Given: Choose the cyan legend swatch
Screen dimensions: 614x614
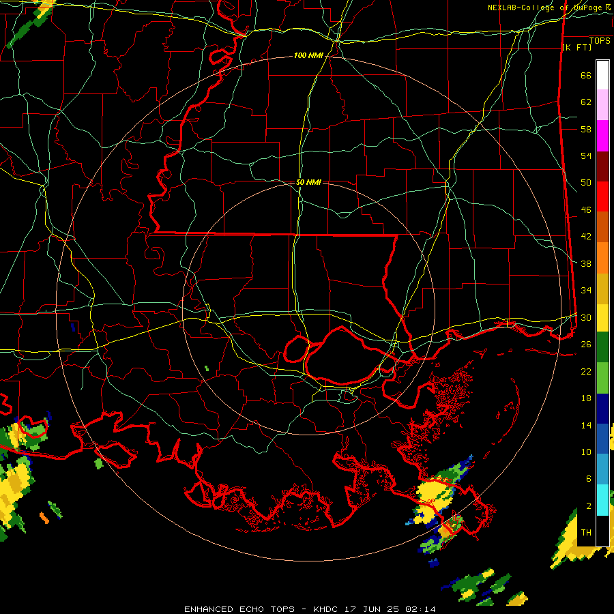Looking at the screenshot, I should click(602, 499).
